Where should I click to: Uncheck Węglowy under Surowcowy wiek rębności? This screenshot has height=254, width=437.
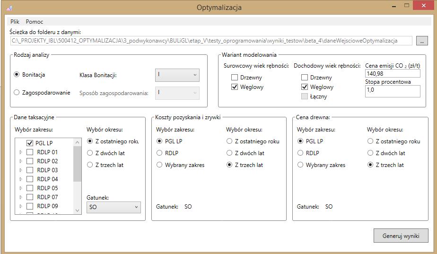(x=235, y=87)
